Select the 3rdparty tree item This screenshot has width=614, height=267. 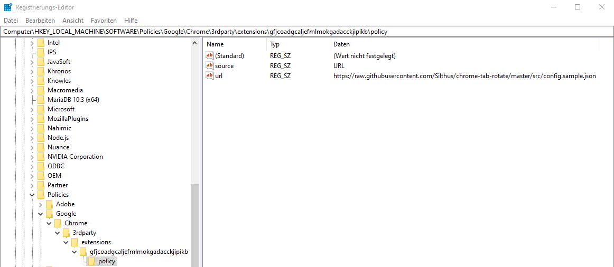[84, 233]
